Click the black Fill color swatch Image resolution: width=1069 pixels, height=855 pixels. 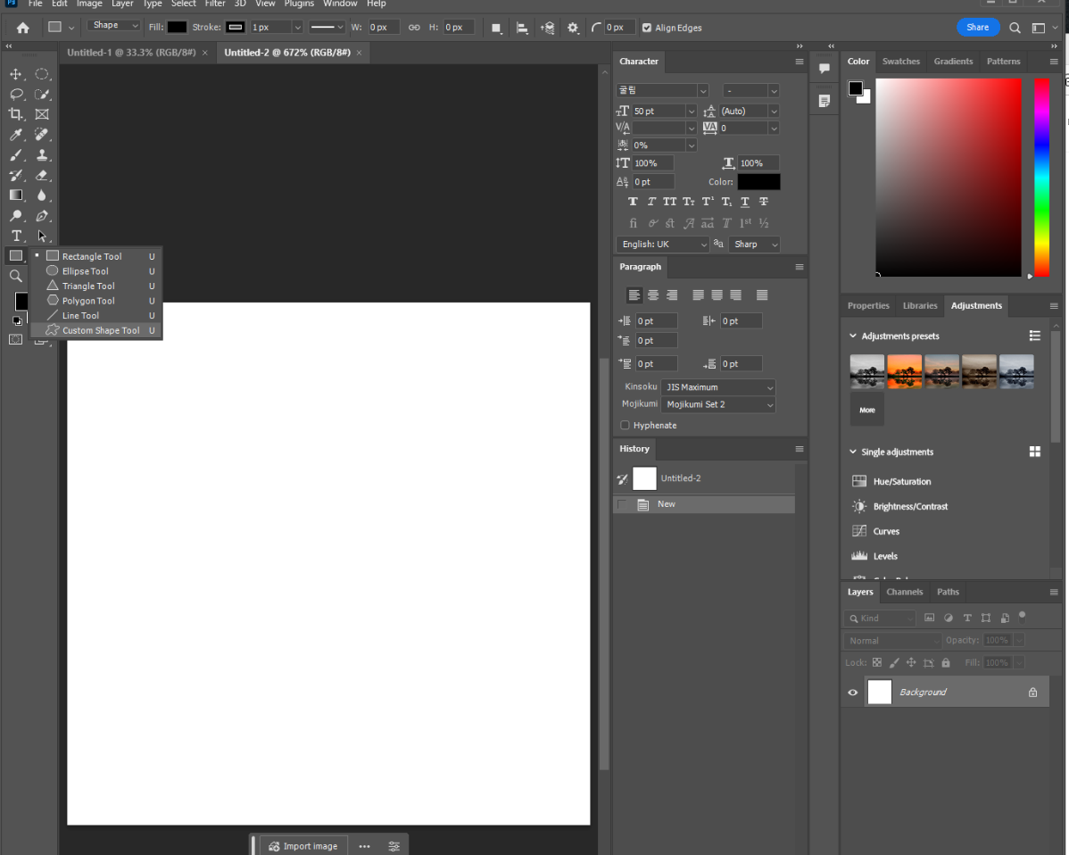coord(178,28)
